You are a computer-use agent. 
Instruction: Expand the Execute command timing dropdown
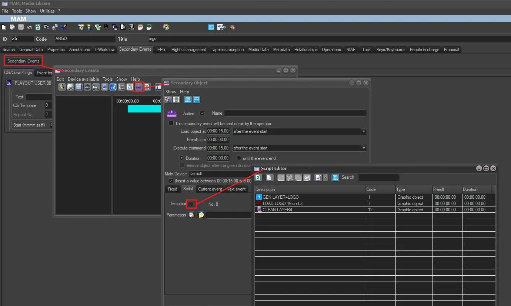pos(364,148)
